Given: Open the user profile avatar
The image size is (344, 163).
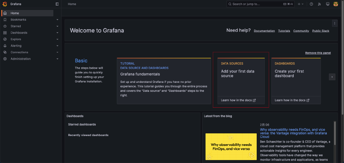Looking at the screenshot, I should pyautogui.click(x=336, y=4).
